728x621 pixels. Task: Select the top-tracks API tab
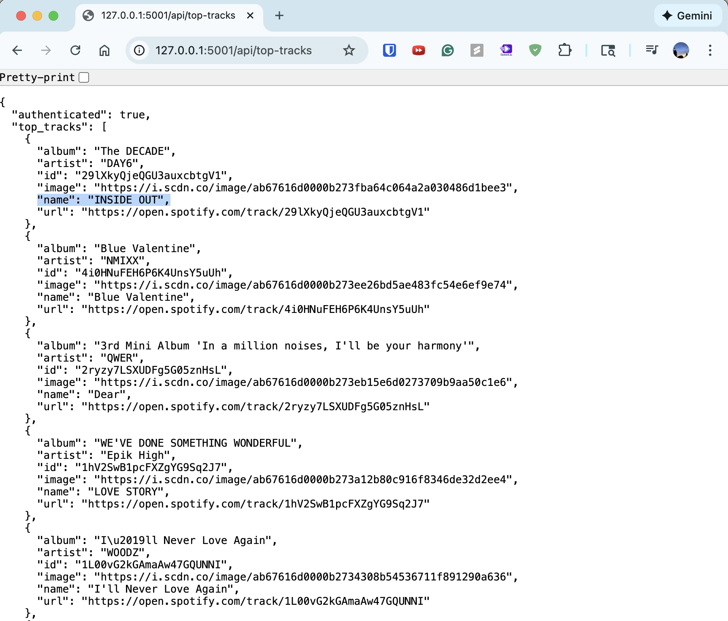(166, 15)
